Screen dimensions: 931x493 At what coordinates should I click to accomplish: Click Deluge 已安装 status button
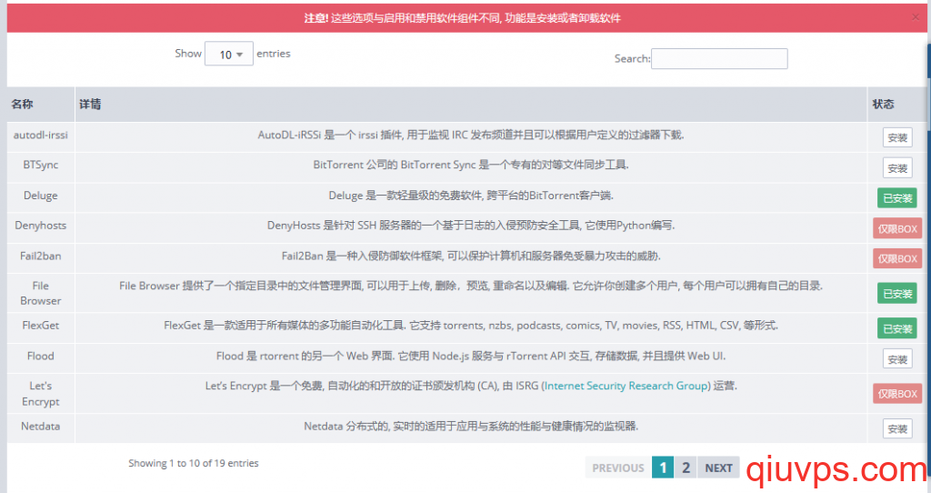897,198
